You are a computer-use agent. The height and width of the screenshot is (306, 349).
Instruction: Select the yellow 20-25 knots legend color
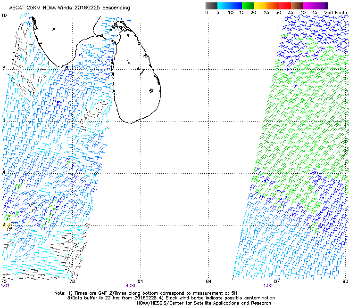260,6
